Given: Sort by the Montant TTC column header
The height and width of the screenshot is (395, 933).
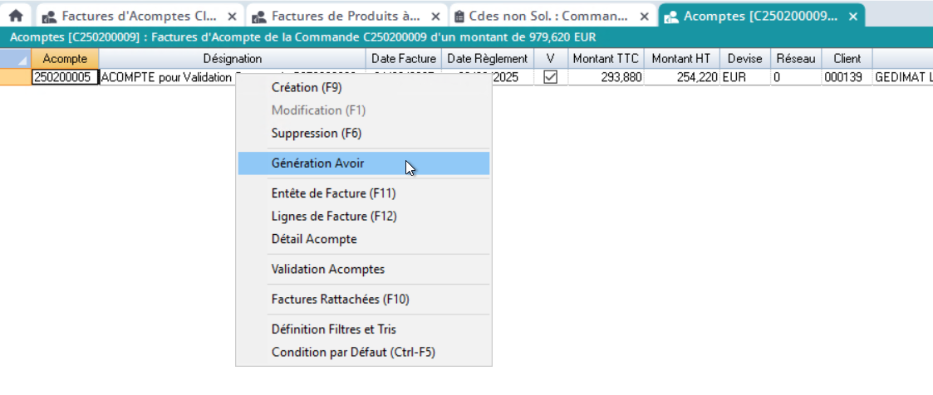Looking at the screenshot, I should coord(604,59).
